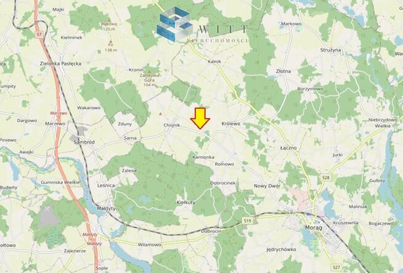Click the WITT Nieruchomości cube logo
The height and width of the screenshot is (273, 403).
[174, 24]
